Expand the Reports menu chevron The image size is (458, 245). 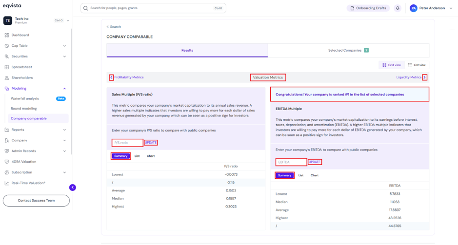coord(64,130)
